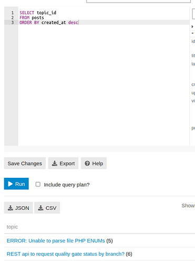
Task: Click line 3 ORDER BY in the editor
Action: tap(49, 23)
